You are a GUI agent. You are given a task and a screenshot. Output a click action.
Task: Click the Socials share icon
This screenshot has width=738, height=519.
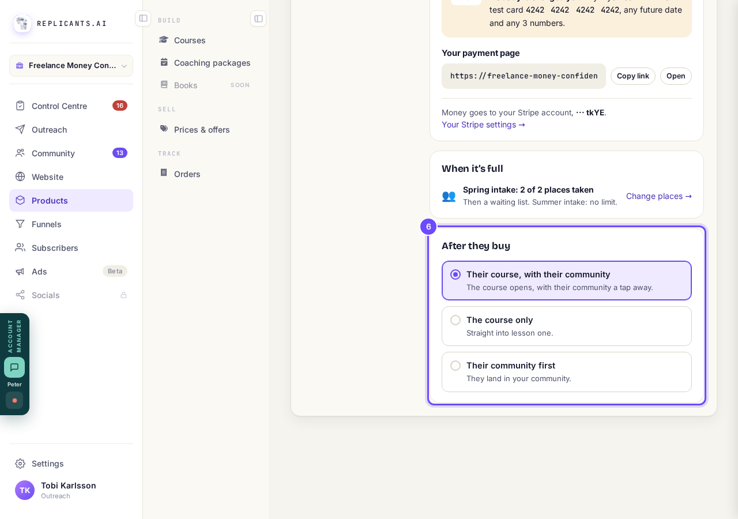coord(20,295)
